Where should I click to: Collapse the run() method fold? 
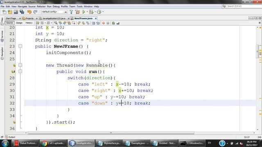point(20,71)
